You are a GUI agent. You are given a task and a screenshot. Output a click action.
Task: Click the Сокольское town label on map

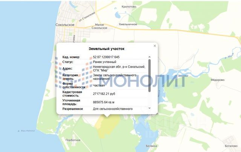click(x=65, y=25)
